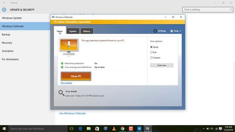The width and height of the screenshot is (235, 132).
Task: Select the Full scan option
Action: [151, 52]
